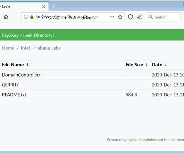Open the page actions three-dot menu
Screen dimensions: 184x153
tap(112, 17)
